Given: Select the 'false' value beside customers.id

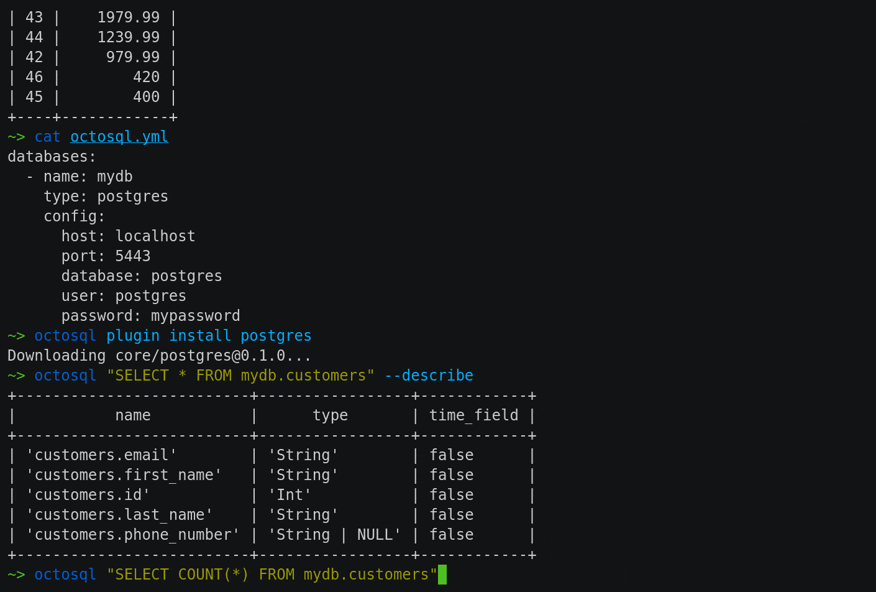Looking at the screenshot, I should point(452,494).
